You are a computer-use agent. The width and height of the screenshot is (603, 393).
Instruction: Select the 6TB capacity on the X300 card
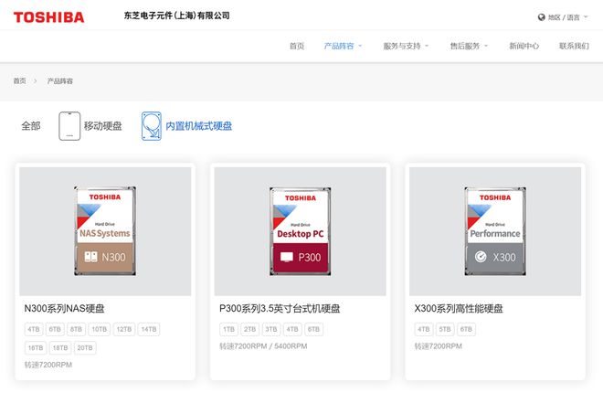tap(466, 330)
